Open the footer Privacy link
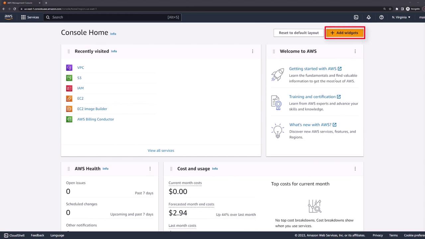This screenshot has width=425, height=239. pos(378,235)
